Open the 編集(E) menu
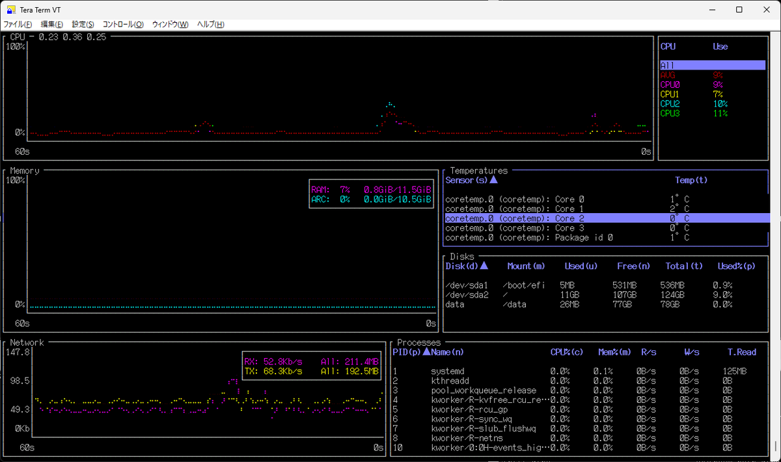 click(52, 24)
